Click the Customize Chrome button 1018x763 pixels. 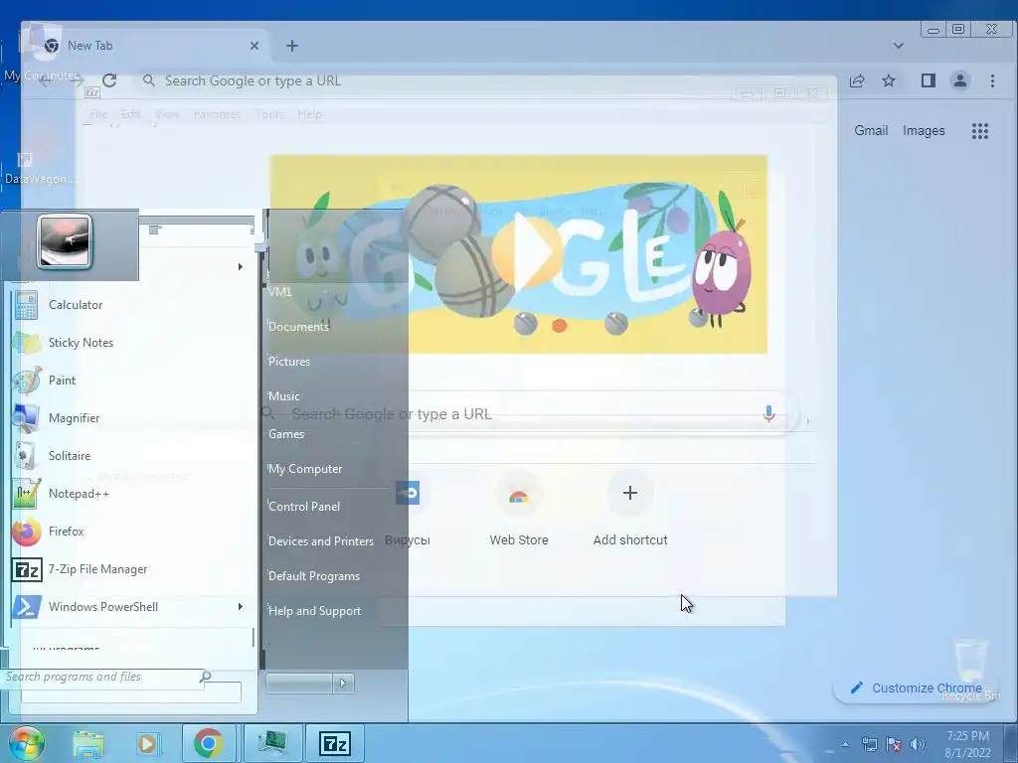(916, 687)
